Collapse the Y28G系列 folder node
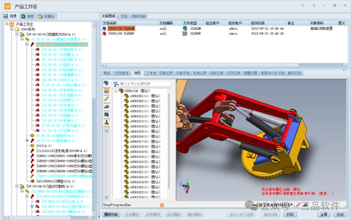 [12, 29]
